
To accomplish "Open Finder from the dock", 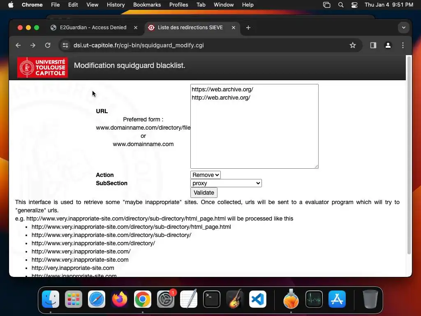I will click(x=51, y=299).
